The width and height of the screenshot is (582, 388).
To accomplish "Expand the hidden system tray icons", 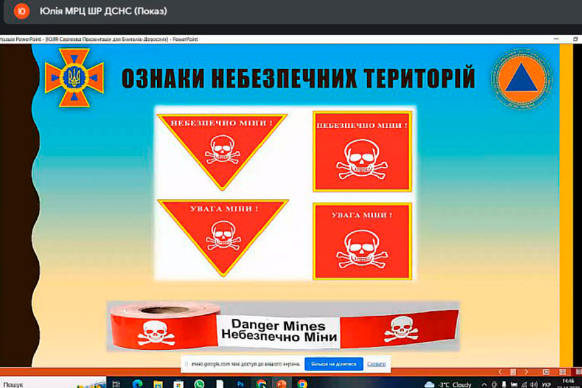I will [484, 385].
